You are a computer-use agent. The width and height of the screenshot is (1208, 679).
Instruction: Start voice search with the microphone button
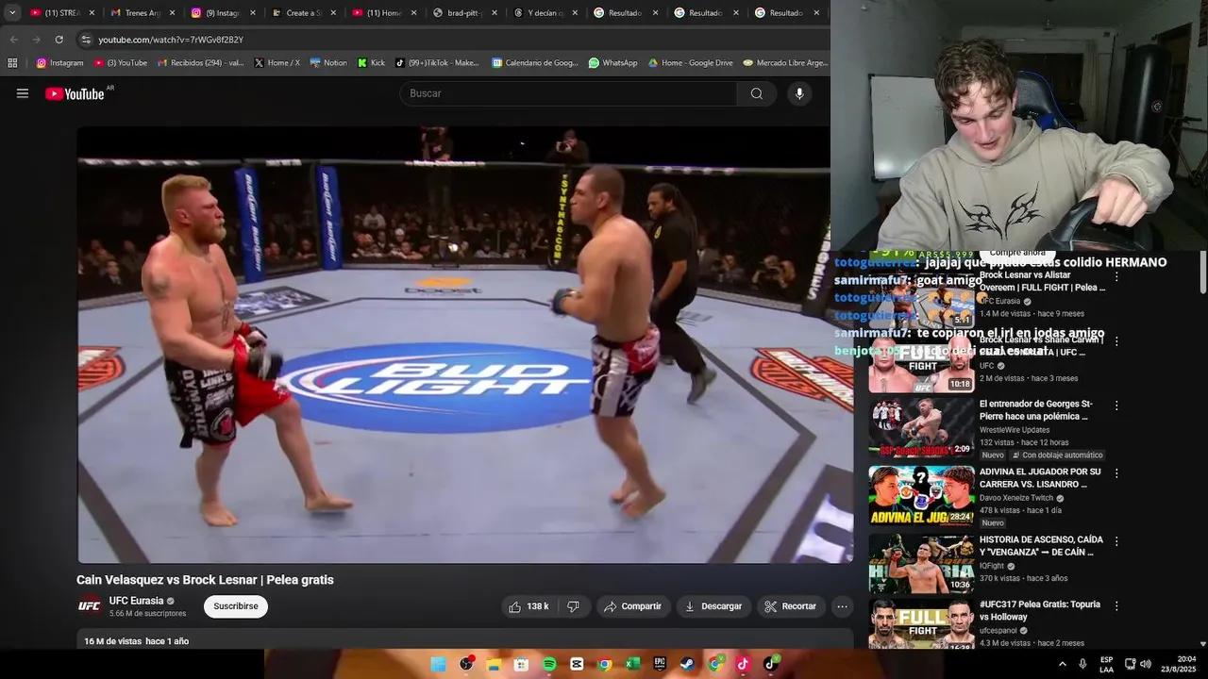[799, 93]
